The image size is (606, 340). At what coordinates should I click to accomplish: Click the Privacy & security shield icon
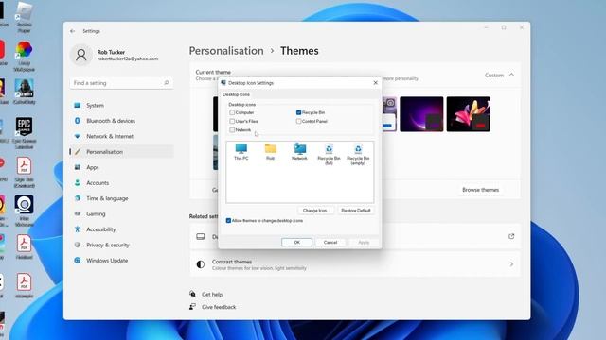(78, 245)
